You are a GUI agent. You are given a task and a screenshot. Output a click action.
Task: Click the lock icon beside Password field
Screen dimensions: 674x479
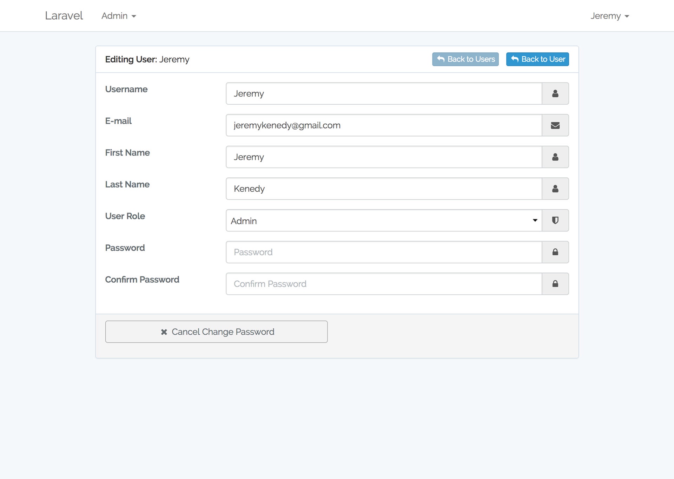555,252
